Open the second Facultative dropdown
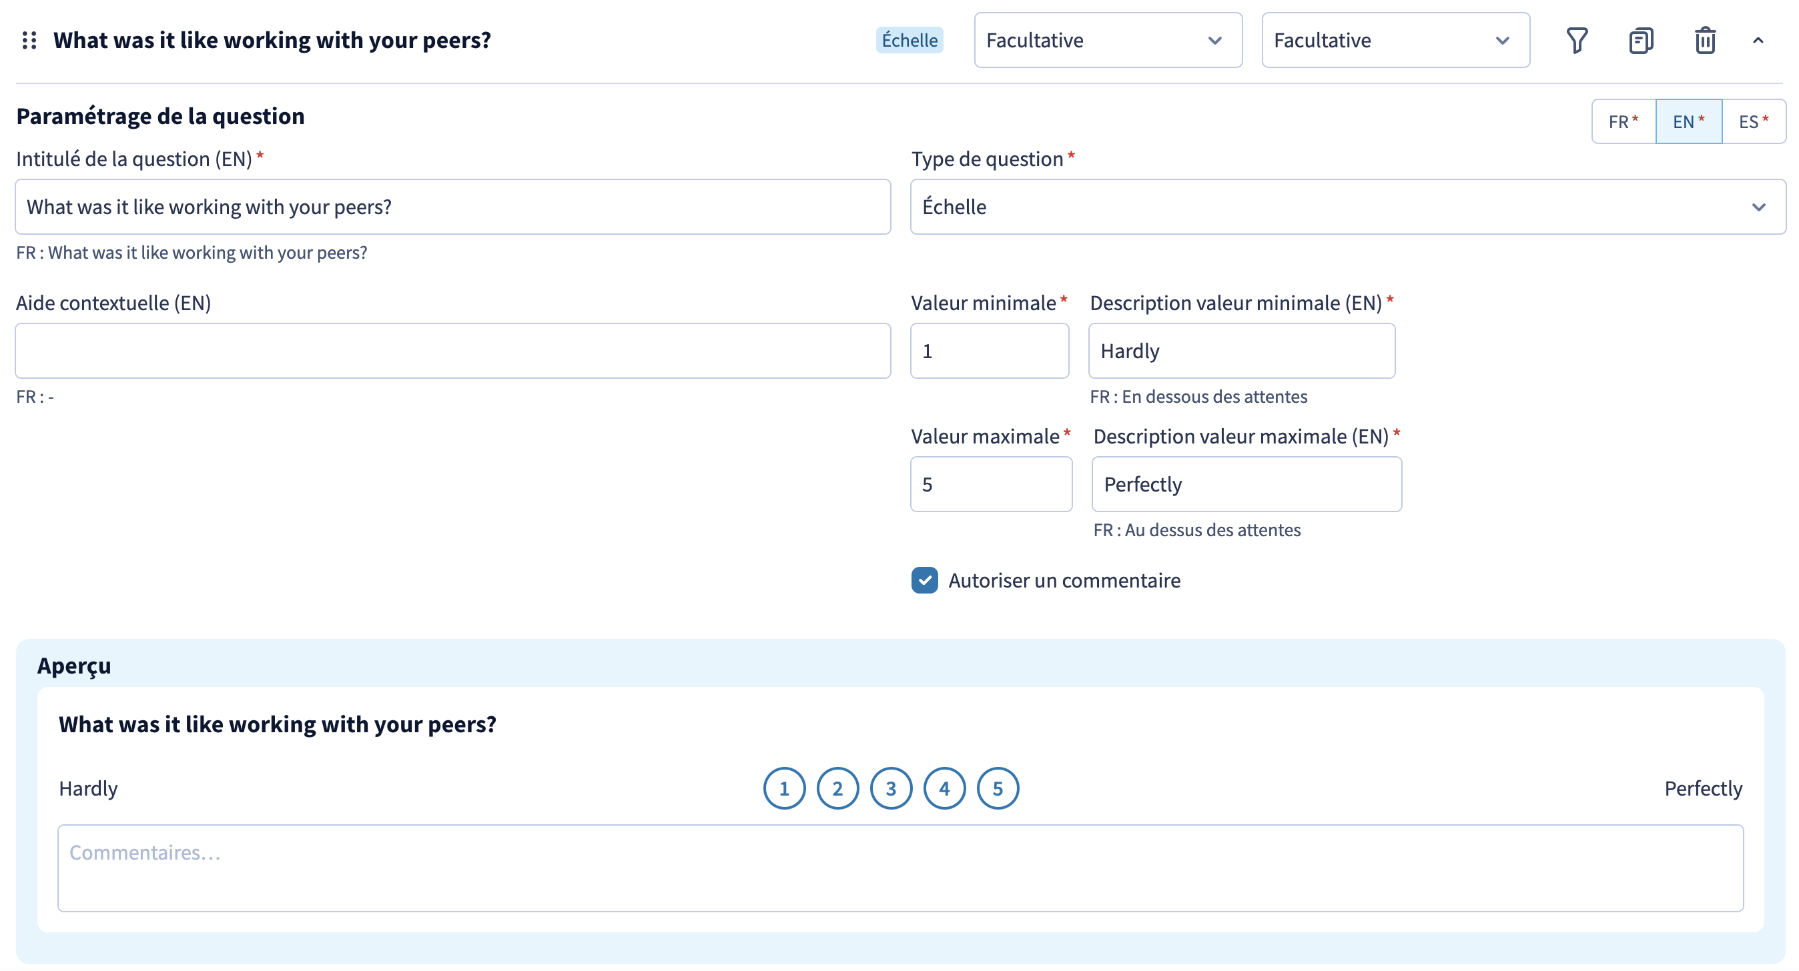Image resolution: width=1799 pixels, height=971 pixels. coord(1395,41)
